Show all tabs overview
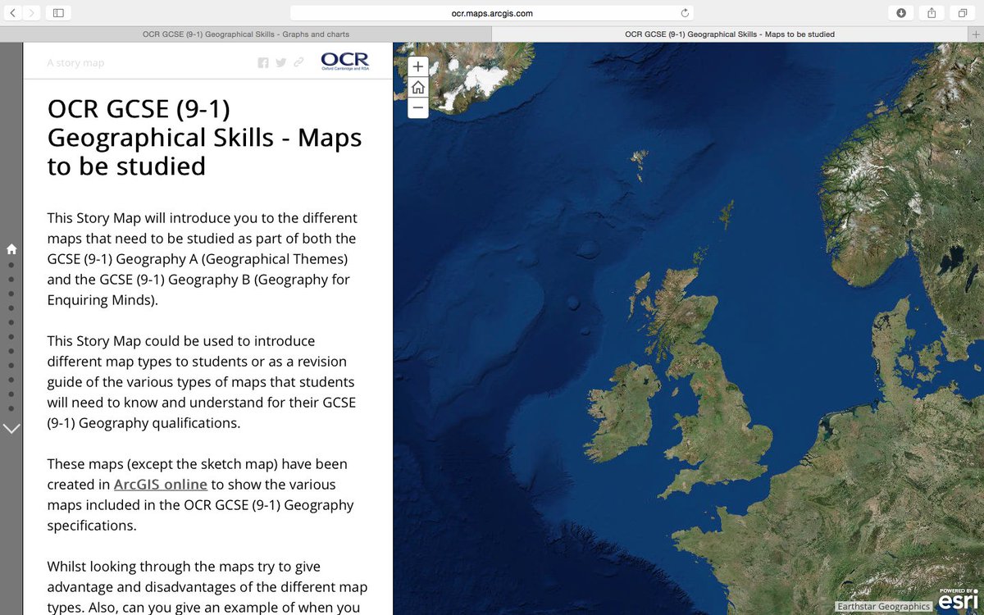This screenshot has height=615, width=984. pos(962,12)
